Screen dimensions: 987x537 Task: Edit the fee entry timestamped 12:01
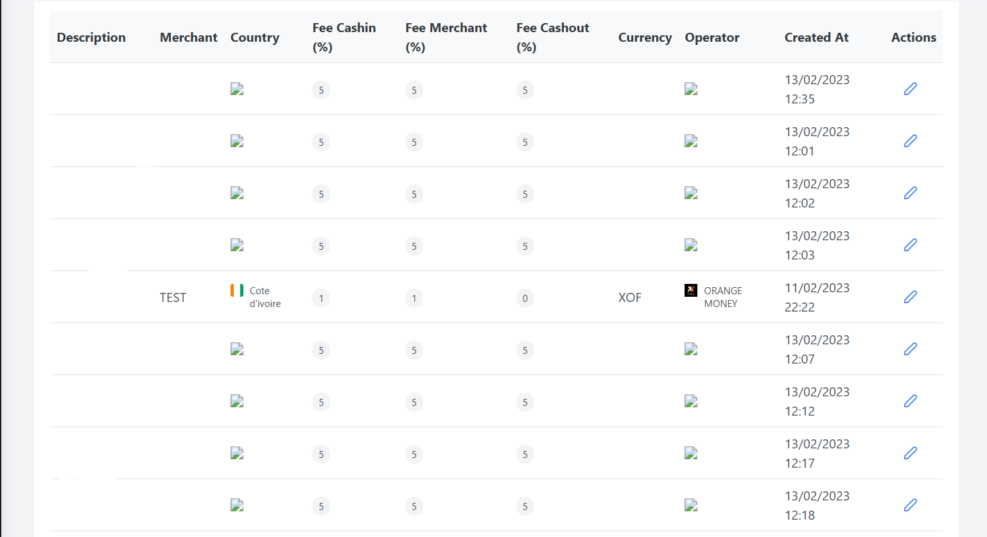click(x=910, y=141)
